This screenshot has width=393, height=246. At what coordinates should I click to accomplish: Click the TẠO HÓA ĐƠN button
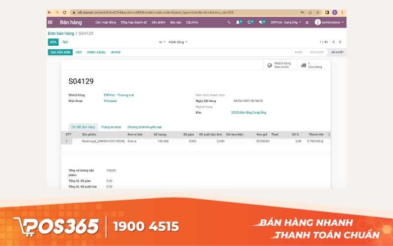point(60,52)
